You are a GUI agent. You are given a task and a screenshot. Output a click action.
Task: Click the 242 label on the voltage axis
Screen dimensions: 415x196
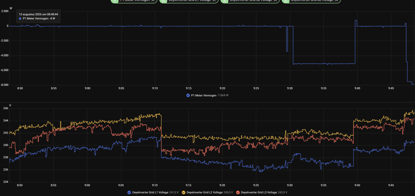coord(6,133)
